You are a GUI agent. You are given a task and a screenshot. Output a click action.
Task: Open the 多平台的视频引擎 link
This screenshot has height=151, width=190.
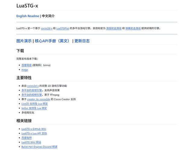[x=32, y=95]
